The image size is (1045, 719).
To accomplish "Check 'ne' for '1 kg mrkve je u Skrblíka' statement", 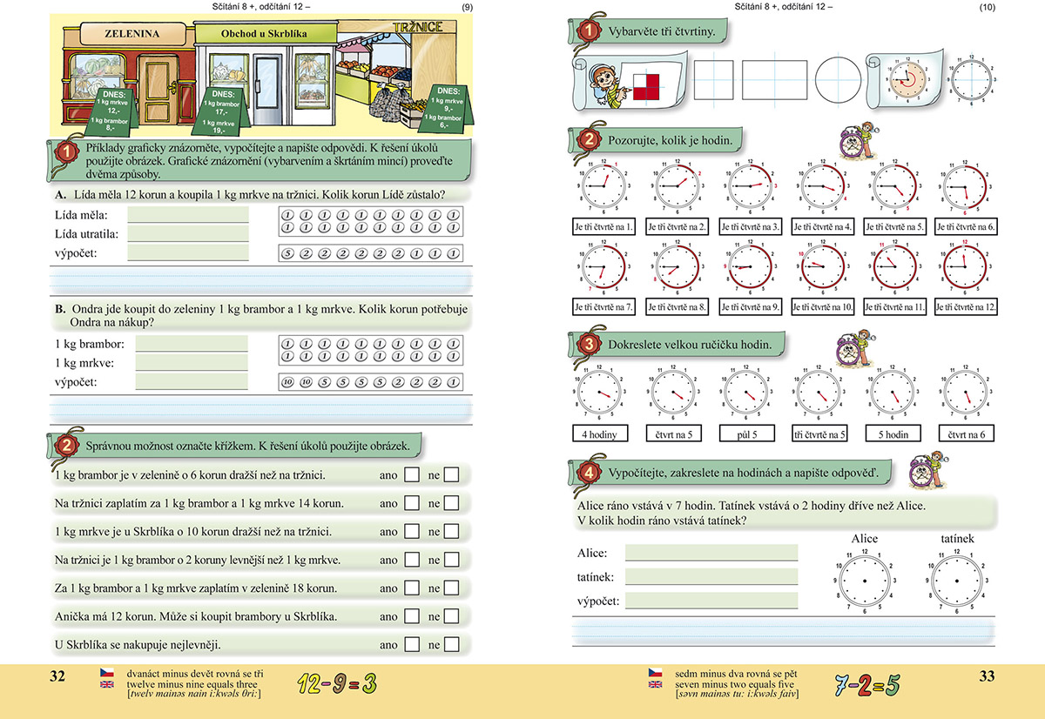I will coord(451,532).
